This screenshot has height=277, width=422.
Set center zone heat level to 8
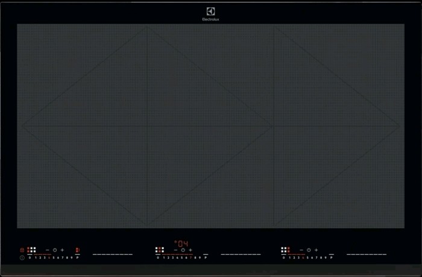195,258
